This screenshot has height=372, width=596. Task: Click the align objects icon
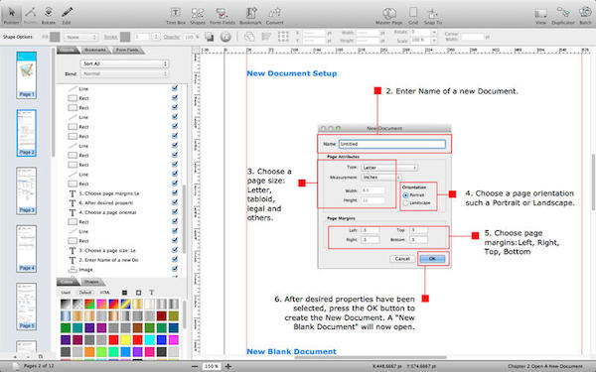(266, 37)
